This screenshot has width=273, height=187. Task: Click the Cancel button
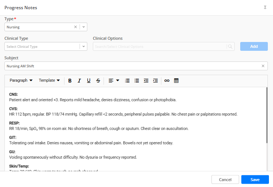225,180
